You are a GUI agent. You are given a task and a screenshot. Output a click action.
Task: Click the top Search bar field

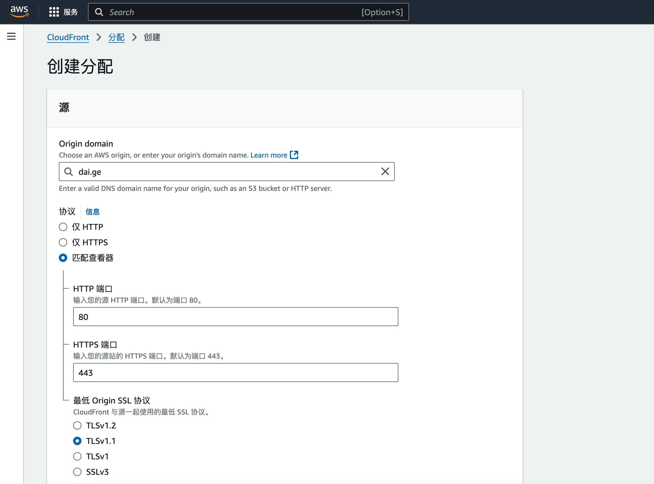click(248, 12)
